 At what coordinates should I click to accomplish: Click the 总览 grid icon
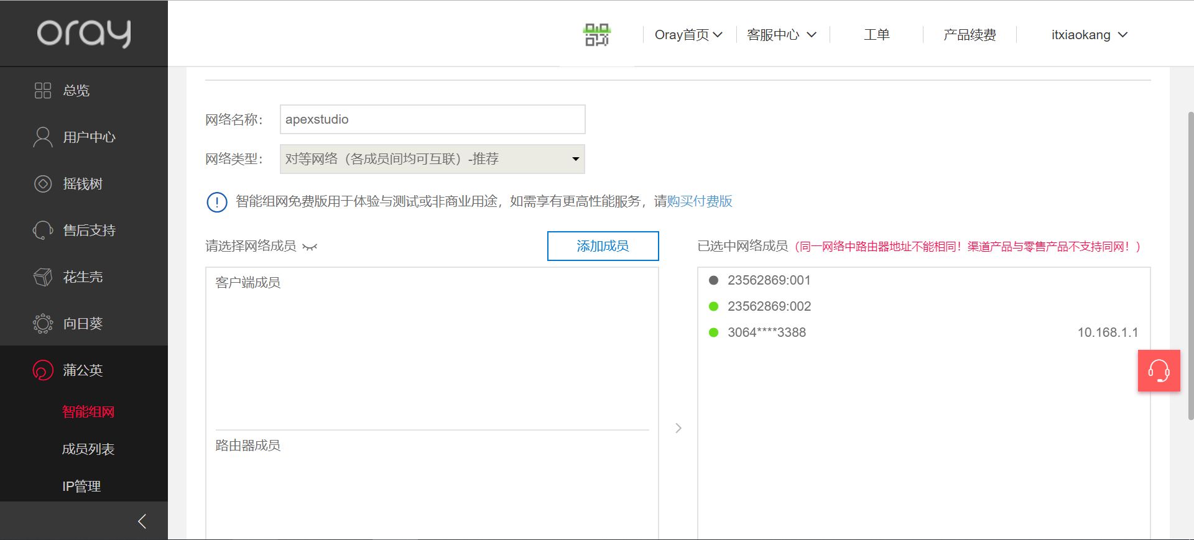(x=43, y=91)
